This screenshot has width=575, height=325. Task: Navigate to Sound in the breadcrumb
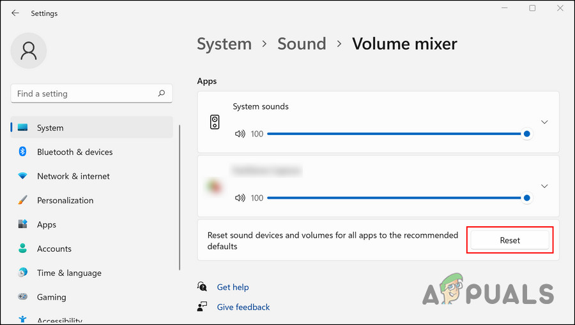tap(302, 44)
